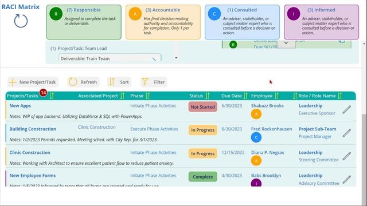
Task: Select the purple I Informed circle icon in legend
Action: coord(294,14)
